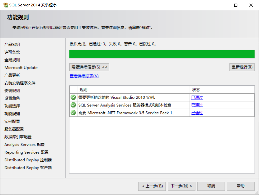Close the SQL Server 2014 setup window
259x195 pixels.
[x=251, y=5]
